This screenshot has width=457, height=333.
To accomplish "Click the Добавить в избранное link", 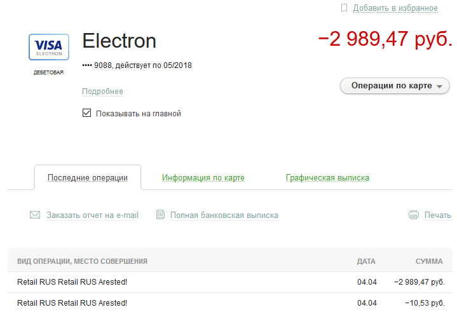I will pyautogui.click(x=395, y=8).
